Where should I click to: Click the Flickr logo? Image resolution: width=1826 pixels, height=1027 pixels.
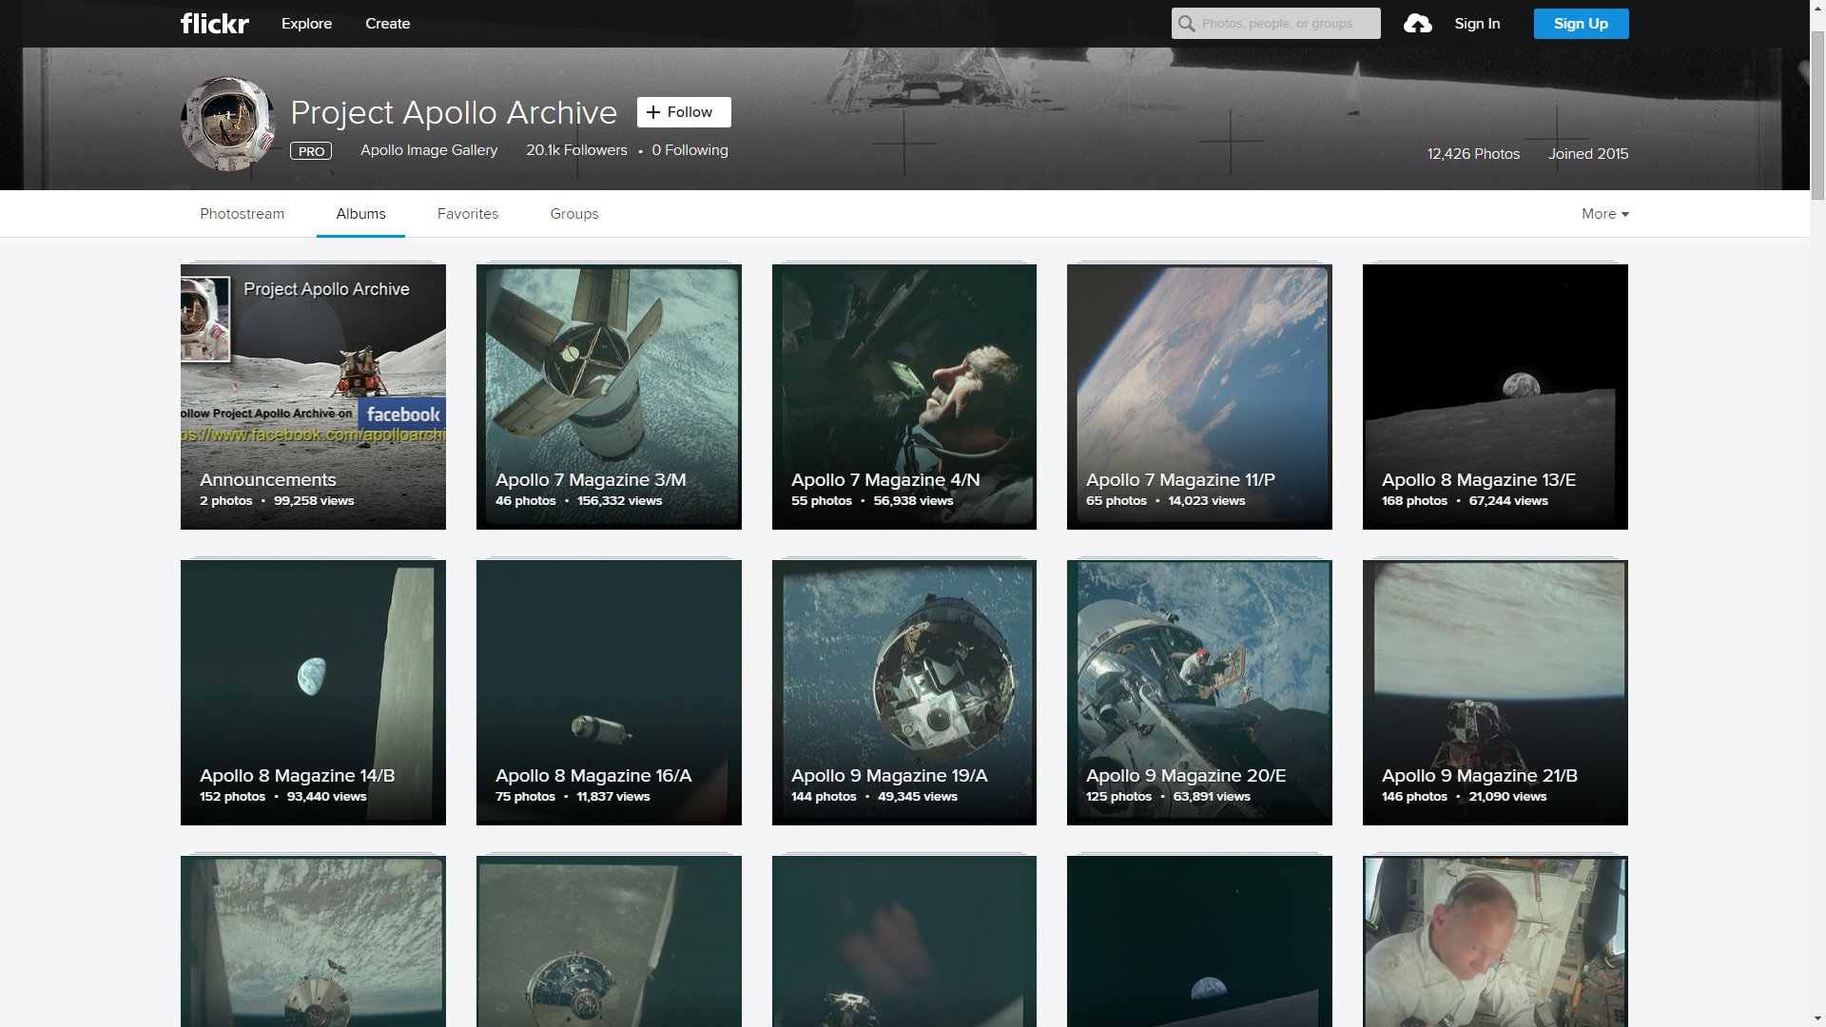point(214,24)
